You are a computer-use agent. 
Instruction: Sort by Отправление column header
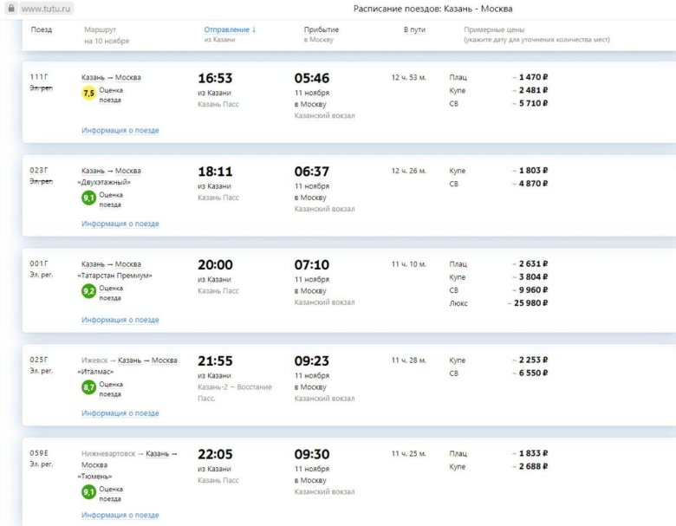[230, 29]
